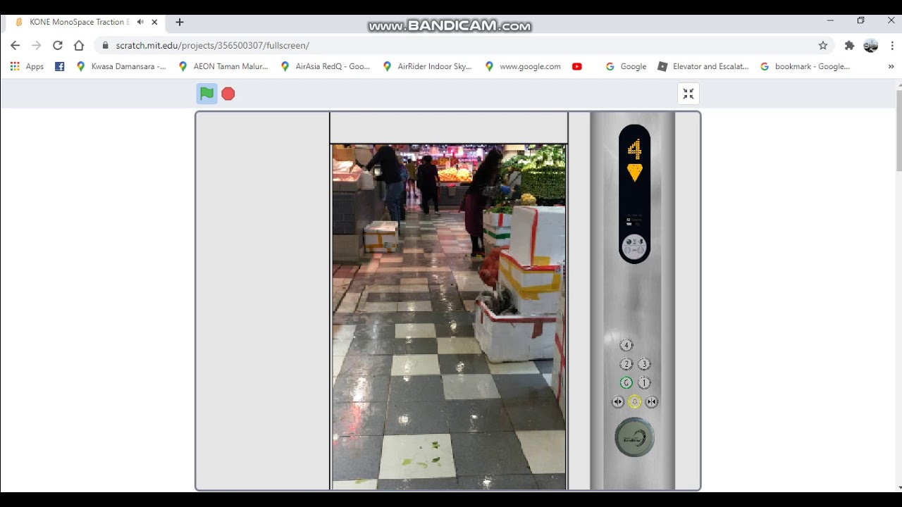Open the AirAsia RedQ bookmark

325,66
